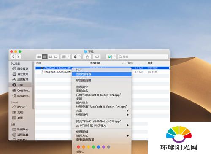
Task: Sort by Kind (种类) column header
Action: [x=157, y=63]
